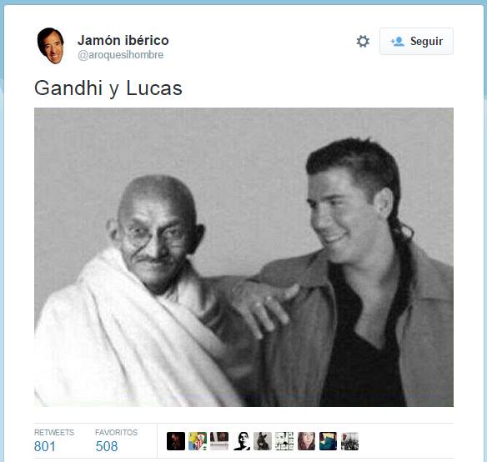Open the last retweeter avatar

[349, 441]
